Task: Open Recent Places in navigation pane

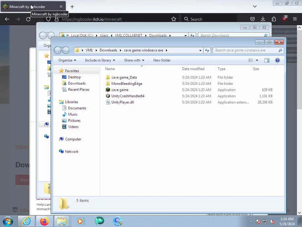Action: tap(78, 89)
